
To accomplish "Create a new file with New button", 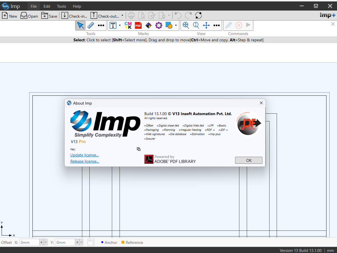I will (9, 16).
